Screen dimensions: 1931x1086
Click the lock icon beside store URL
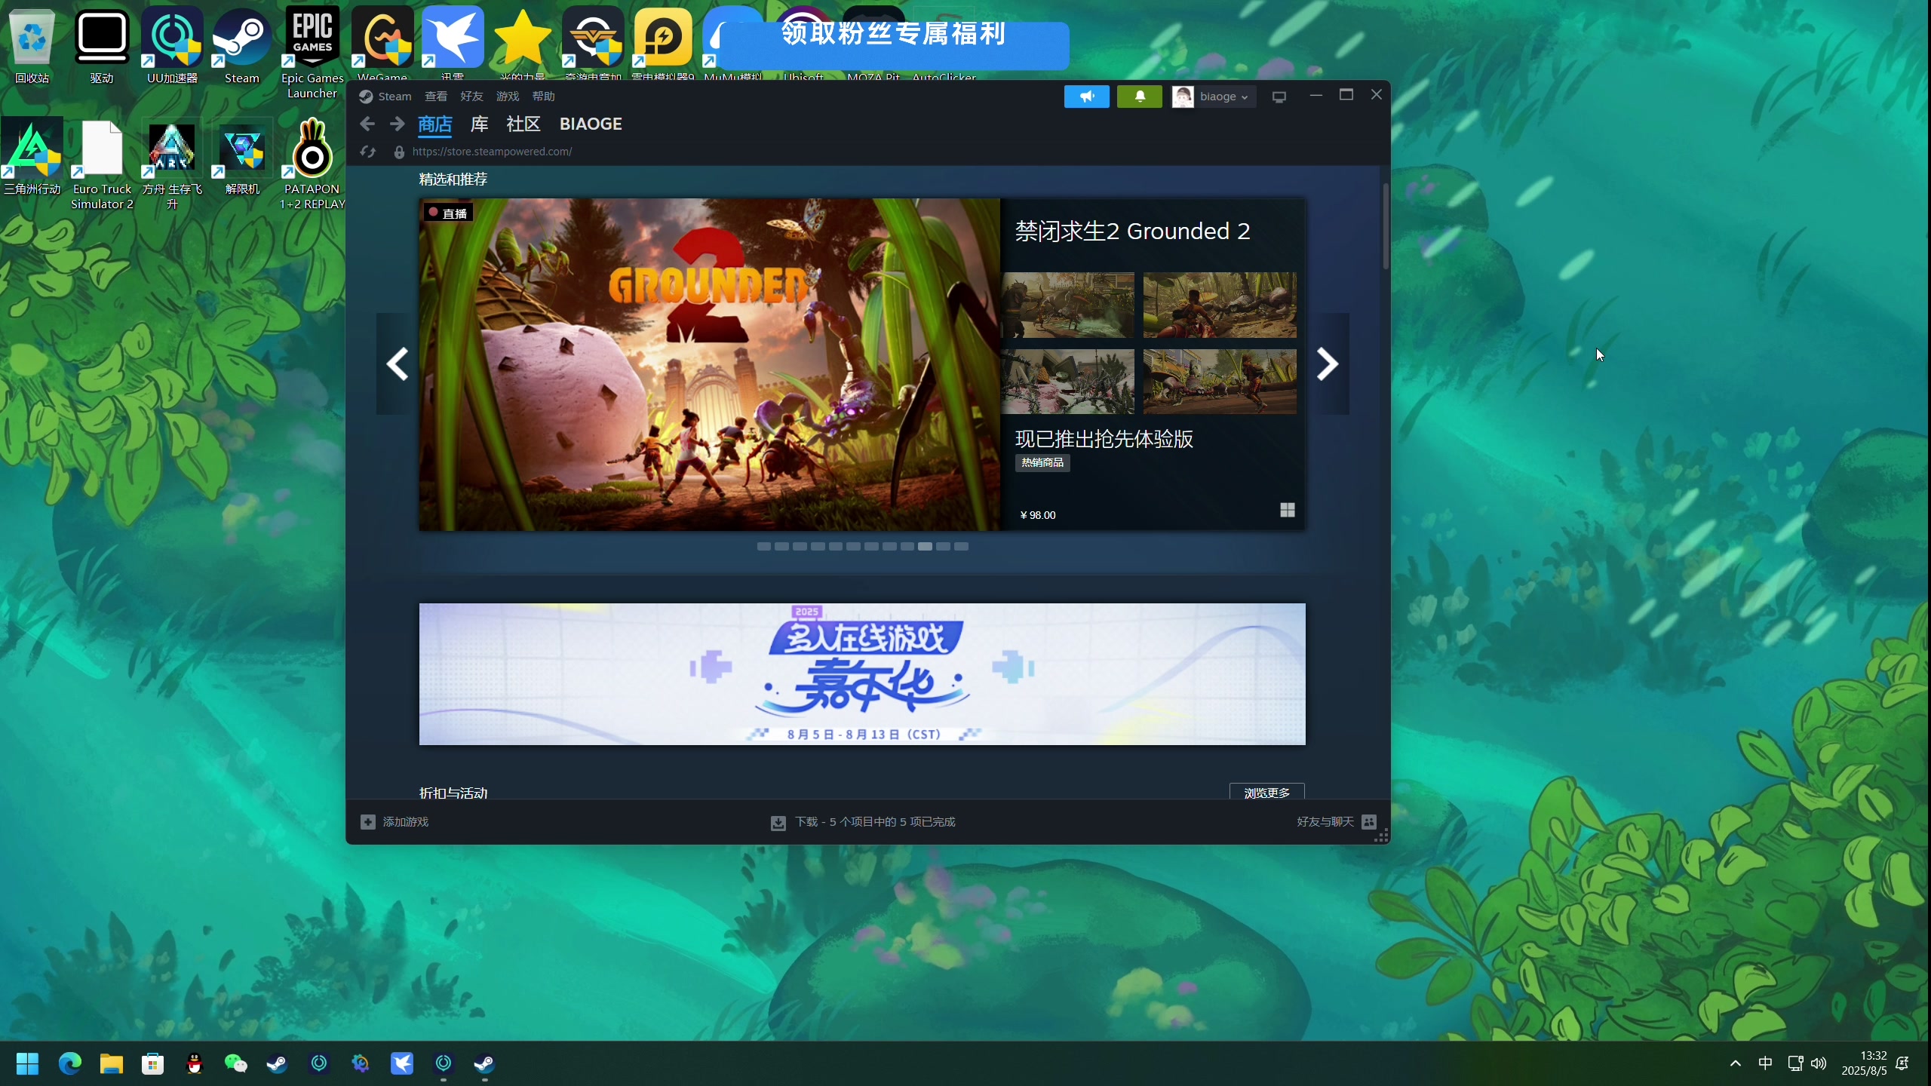coord(399,152)
